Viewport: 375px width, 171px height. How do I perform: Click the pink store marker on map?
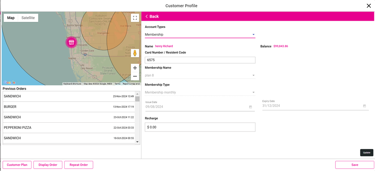71,43
